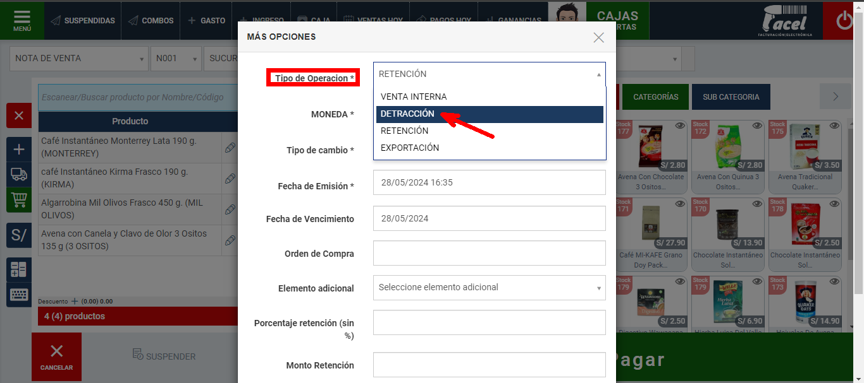The width and height of the screenshot is (864, 383).
Task: Click the SUB CATEGORIA button
Action: 731,97
